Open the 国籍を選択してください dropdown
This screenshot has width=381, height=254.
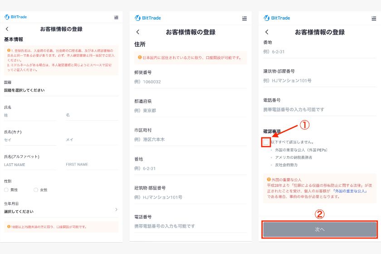[61, 90]
